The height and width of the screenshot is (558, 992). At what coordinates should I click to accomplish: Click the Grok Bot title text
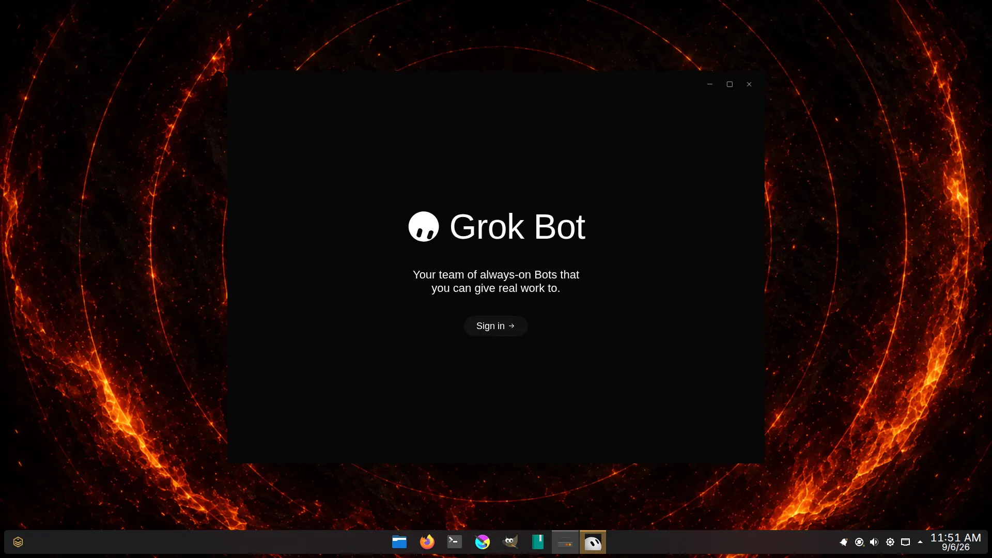[x=517, y=227]
